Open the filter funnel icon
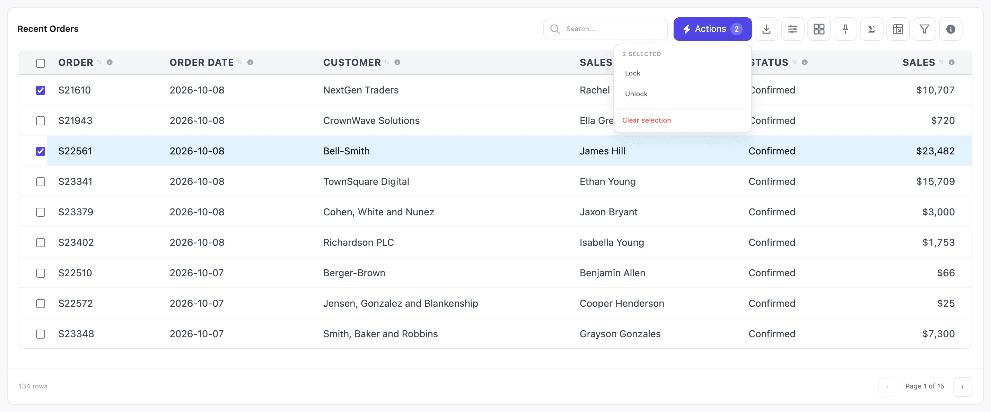991x412 pixels. pyautogui.click(x=924, y=29)
